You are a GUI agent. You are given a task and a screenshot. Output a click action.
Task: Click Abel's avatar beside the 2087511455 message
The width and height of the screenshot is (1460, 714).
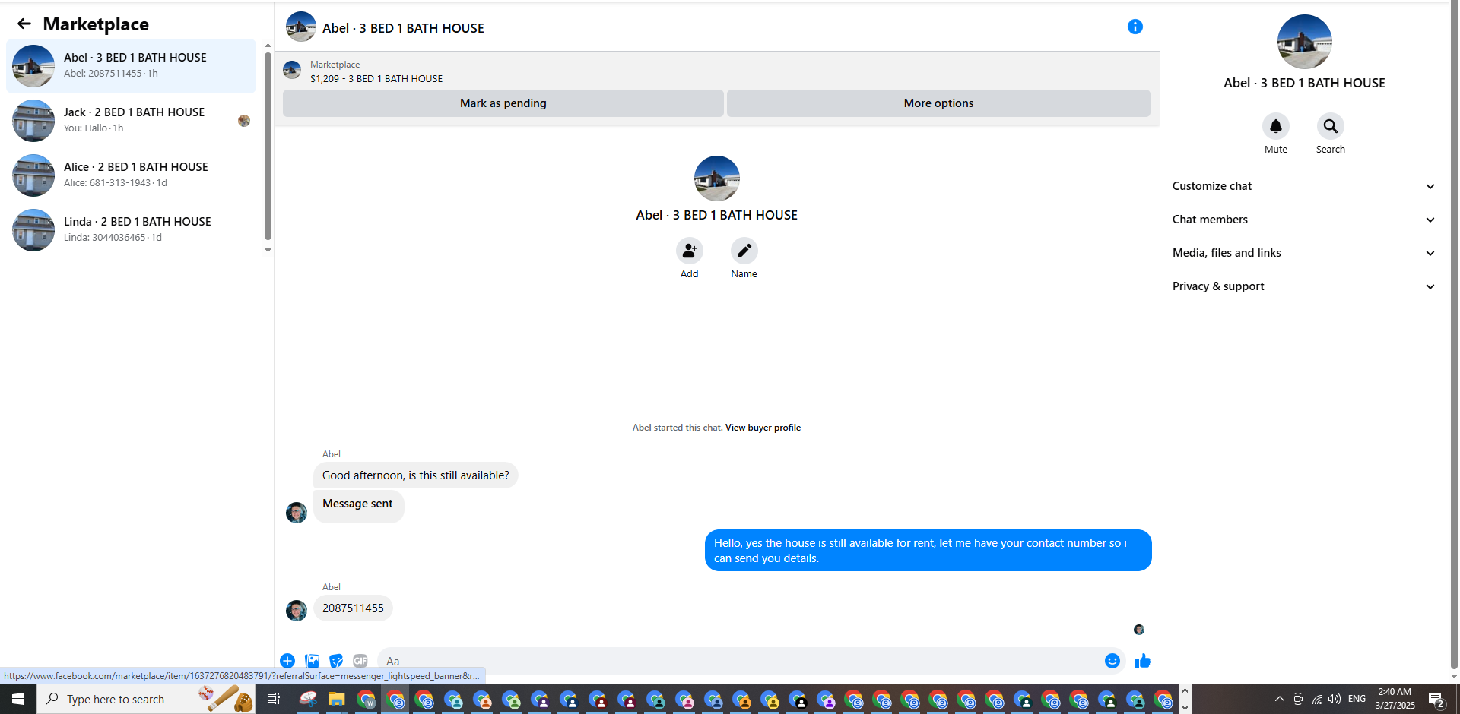tap(297, 610)
